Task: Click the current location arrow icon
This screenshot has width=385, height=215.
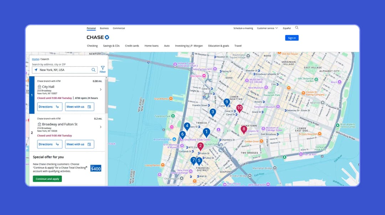Action: point(36,70)
